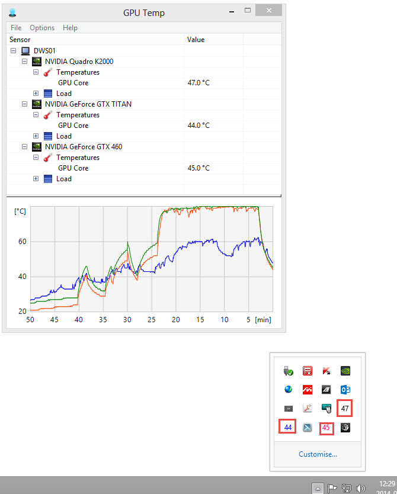The height and width of the screenshot is (494, 397).
Task: Click the NVIDIA icon beside GeForce GTX TITAN
Action: click(x=37, y=104)
